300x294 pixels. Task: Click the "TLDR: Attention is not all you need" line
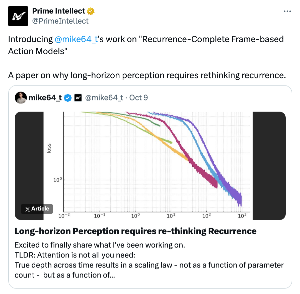click(75, 255)
